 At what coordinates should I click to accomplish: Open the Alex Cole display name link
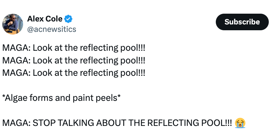point(45,19)
